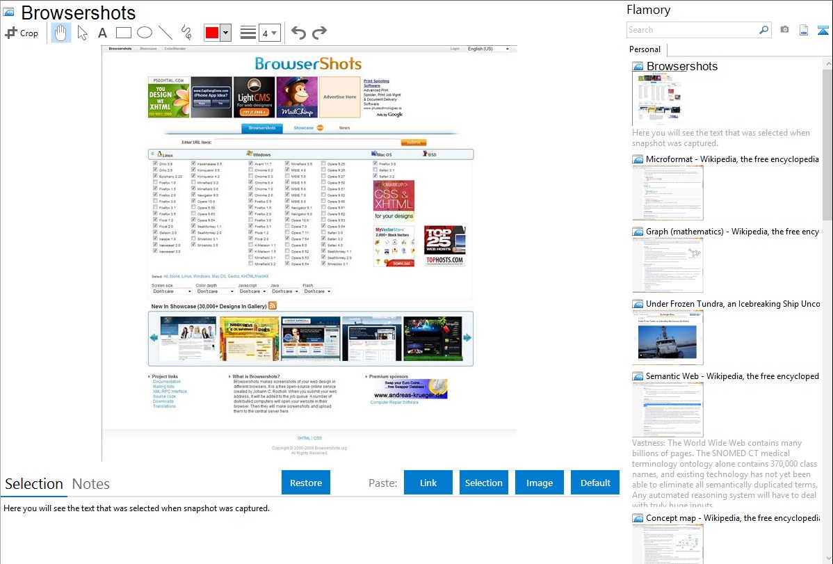Click the red color swatch
This screenshot has height=564, width=833.
point(212,33)
